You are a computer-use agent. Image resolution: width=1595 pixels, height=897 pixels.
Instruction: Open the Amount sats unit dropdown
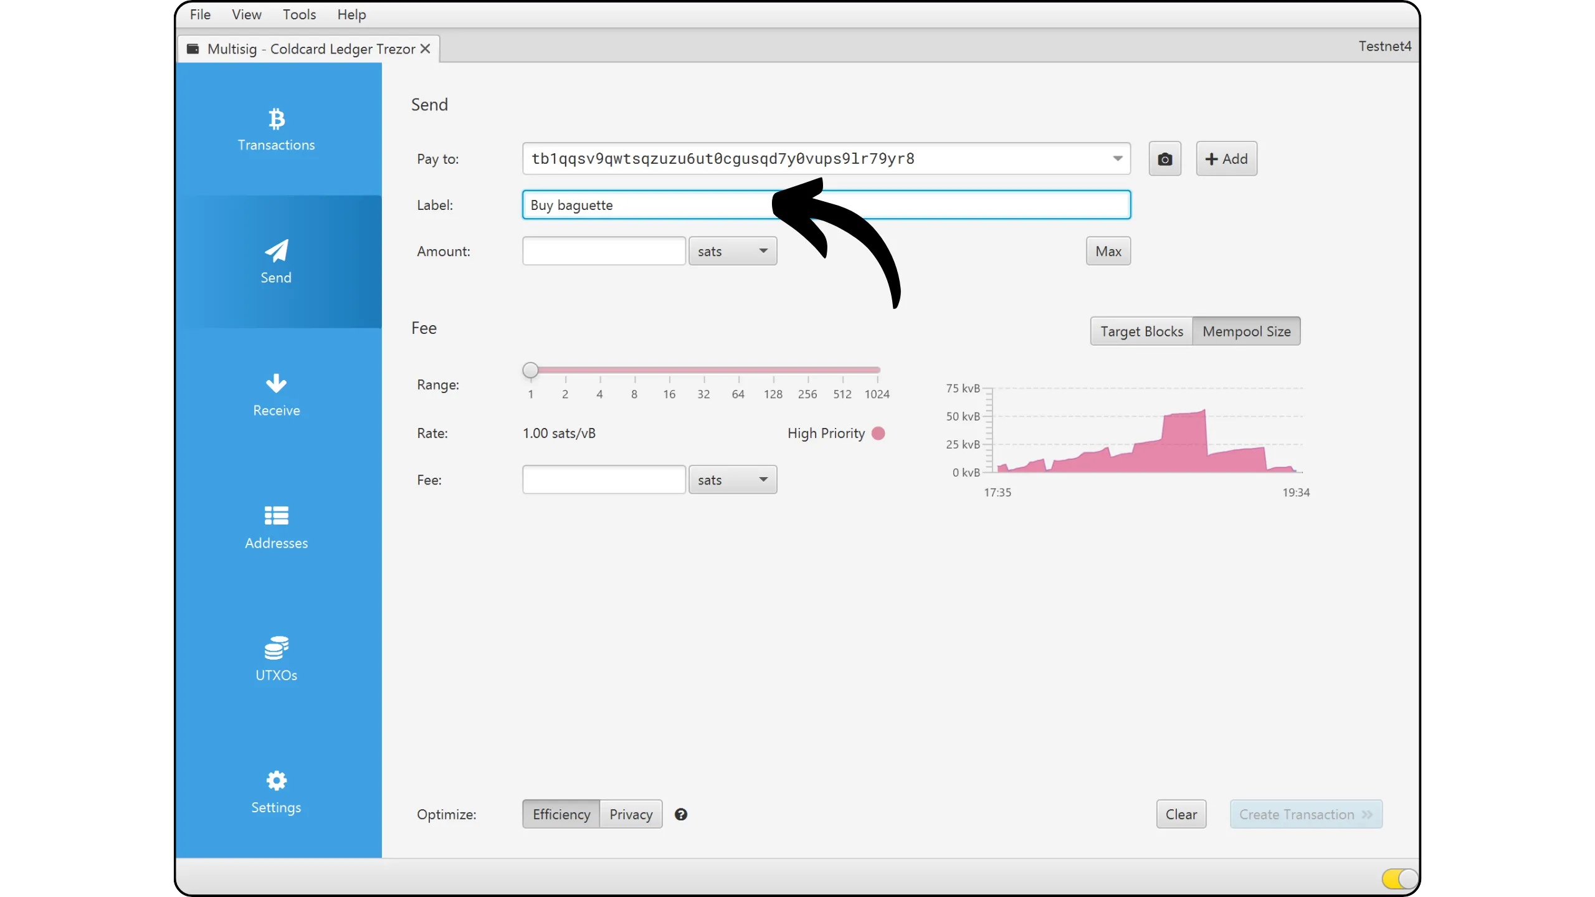click(x=733, y=252)
